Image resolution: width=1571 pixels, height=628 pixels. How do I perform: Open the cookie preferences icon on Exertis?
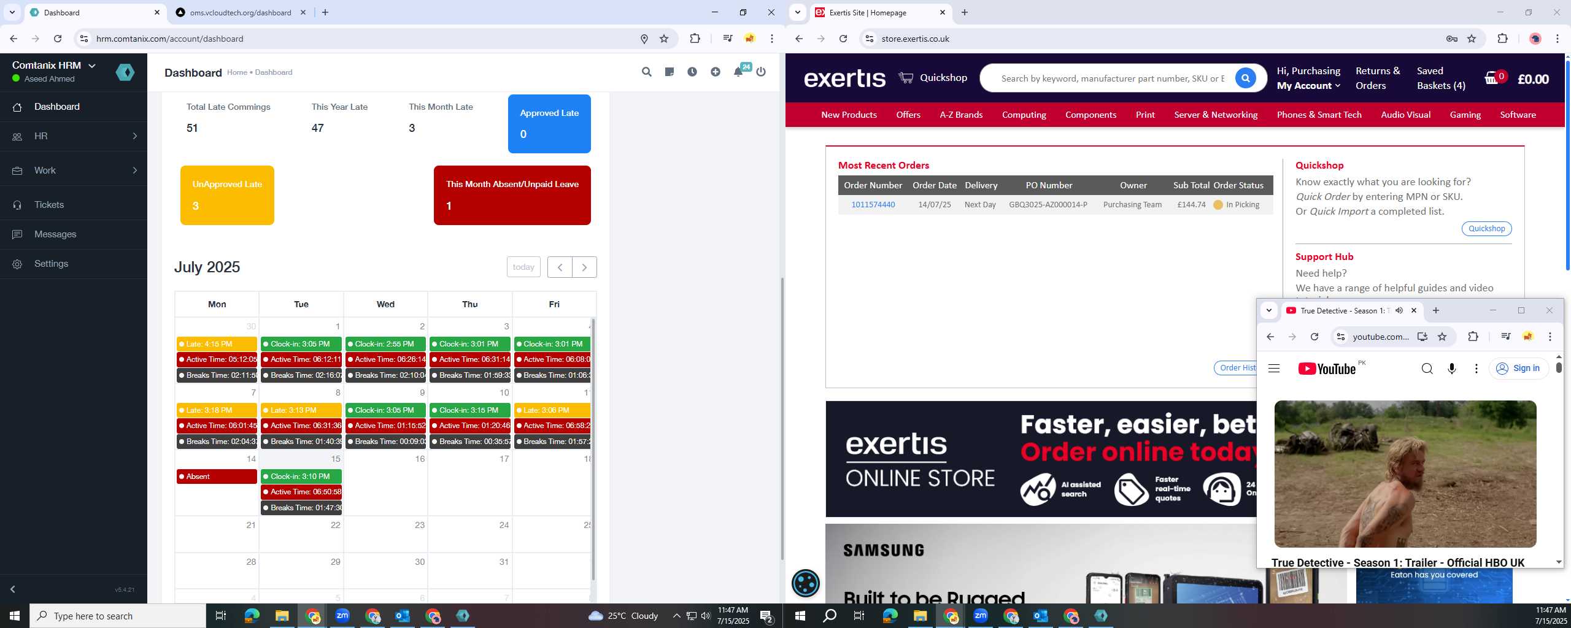pos(806,583)
